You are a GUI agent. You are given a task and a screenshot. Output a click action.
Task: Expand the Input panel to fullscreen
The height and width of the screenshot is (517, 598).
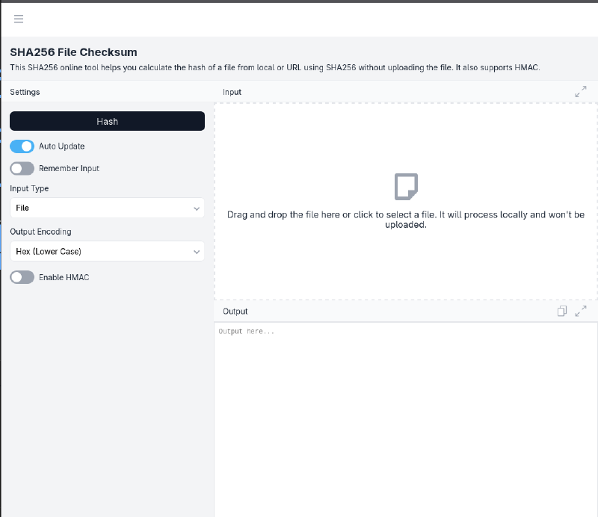(581, 91)
